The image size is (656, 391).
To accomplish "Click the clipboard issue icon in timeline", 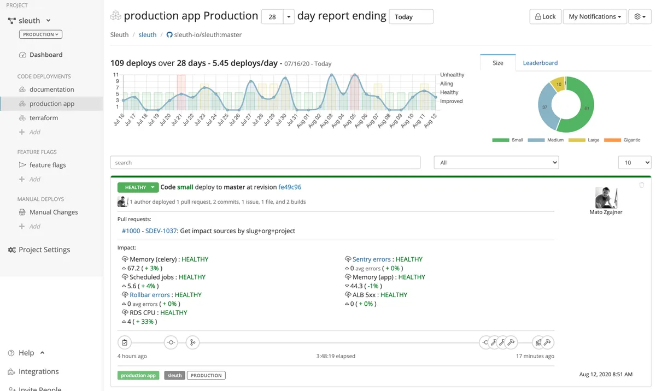I will 125,342.
